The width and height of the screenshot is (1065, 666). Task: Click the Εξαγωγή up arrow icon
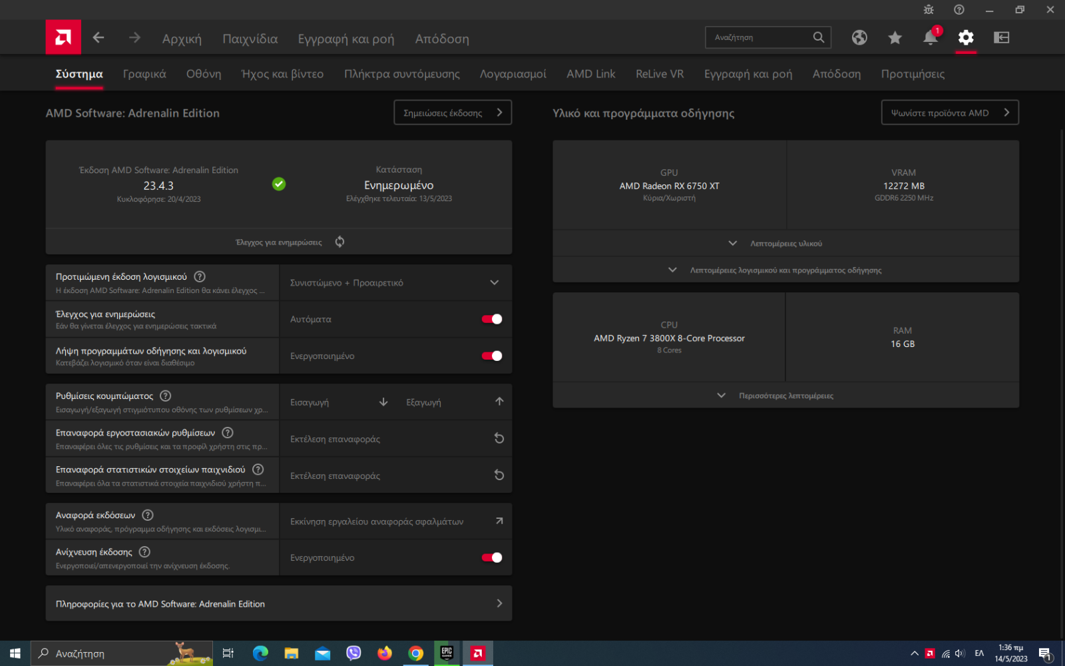[499, 402]
